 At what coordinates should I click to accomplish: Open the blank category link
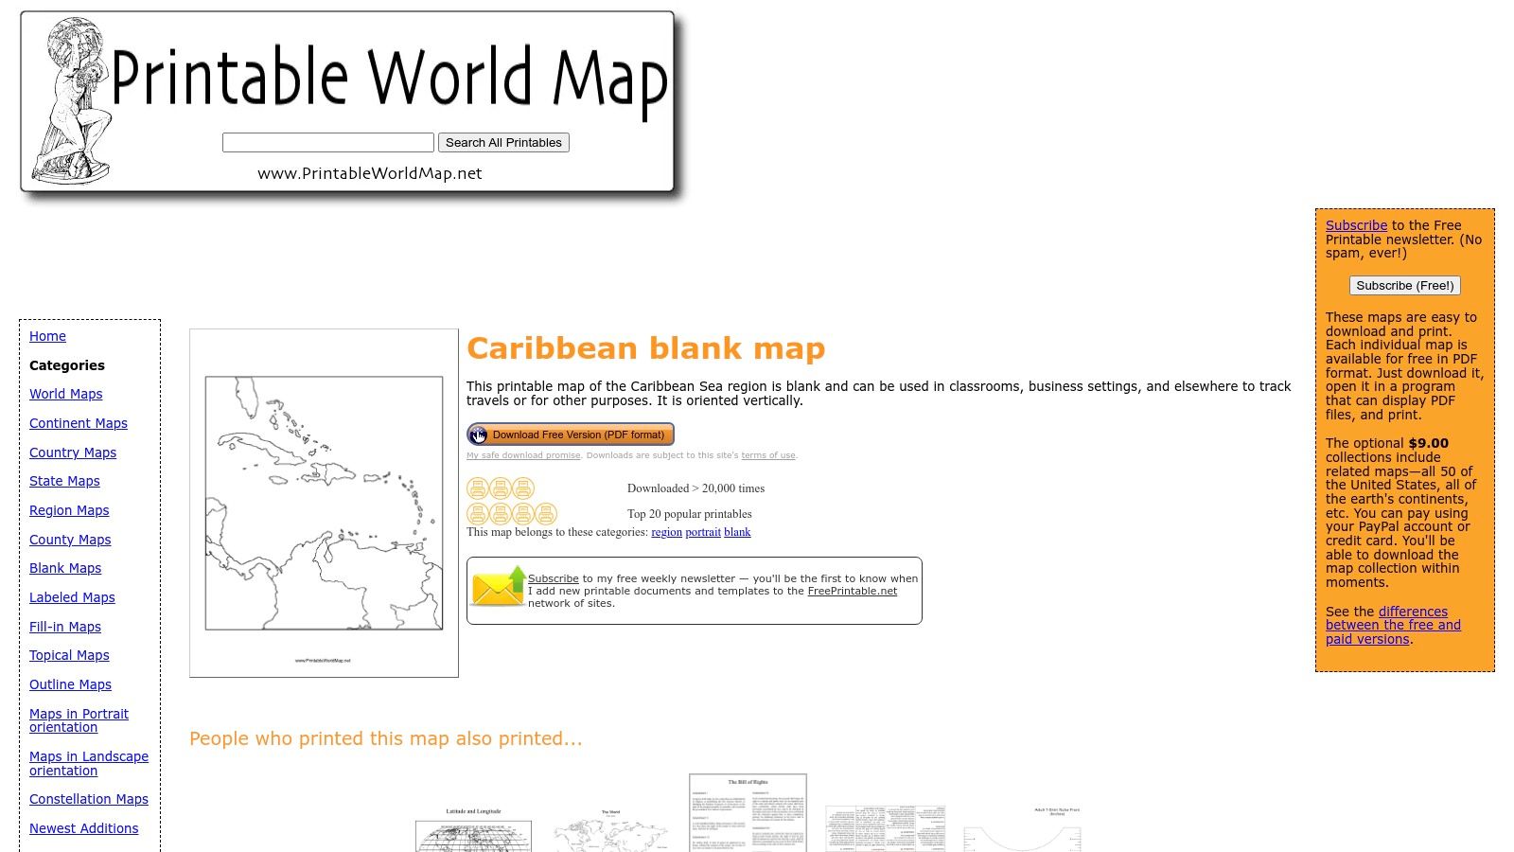[x=736, y=532]
